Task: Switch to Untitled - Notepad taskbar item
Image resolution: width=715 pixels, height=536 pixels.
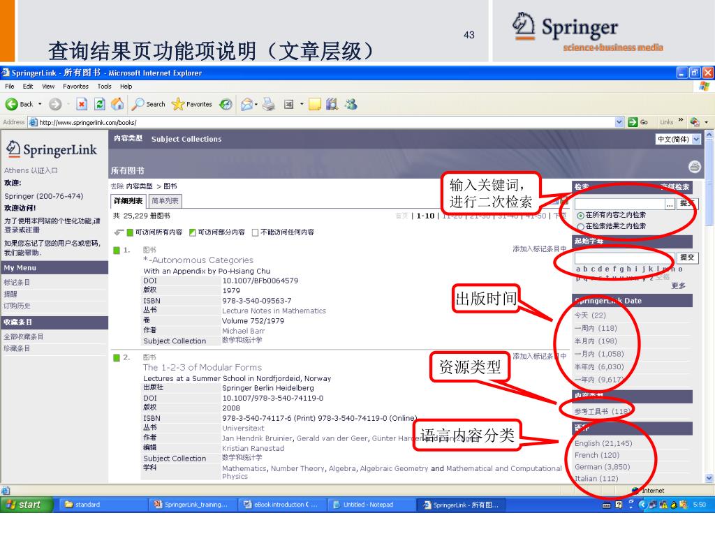Action: [x=371, y=505]
